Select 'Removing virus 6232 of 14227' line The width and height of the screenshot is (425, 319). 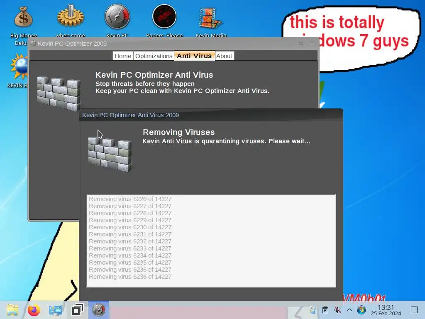click(x=130, y=241)
